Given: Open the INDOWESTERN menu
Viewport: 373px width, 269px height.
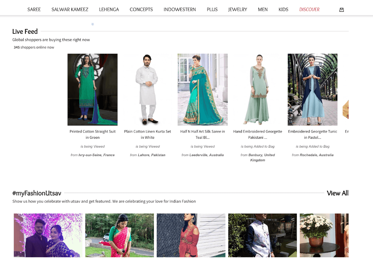Looking at the screenshot, I should [x=180, y=9].
